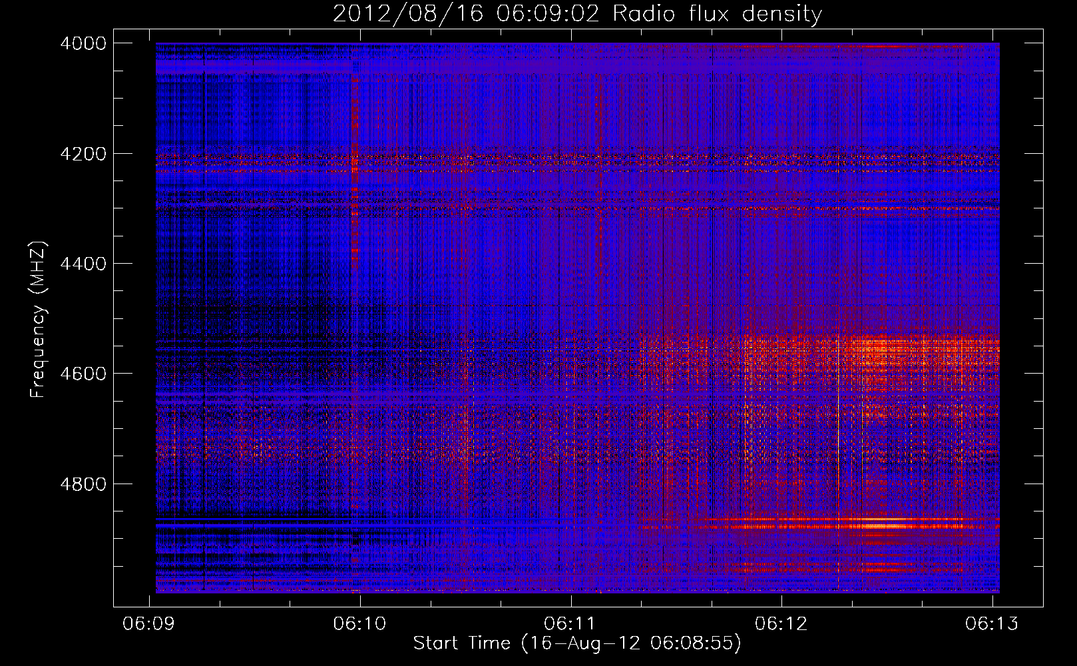Click the 'Start Time (16-Aug-12 06:08:55)' axis title
This screenshot has height=666, width=1077.
pyautogui.click(x=577, y=643)
